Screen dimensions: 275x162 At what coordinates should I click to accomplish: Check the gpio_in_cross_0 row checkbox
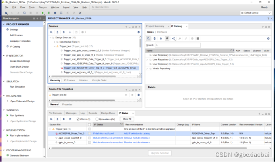coord(89,142)
